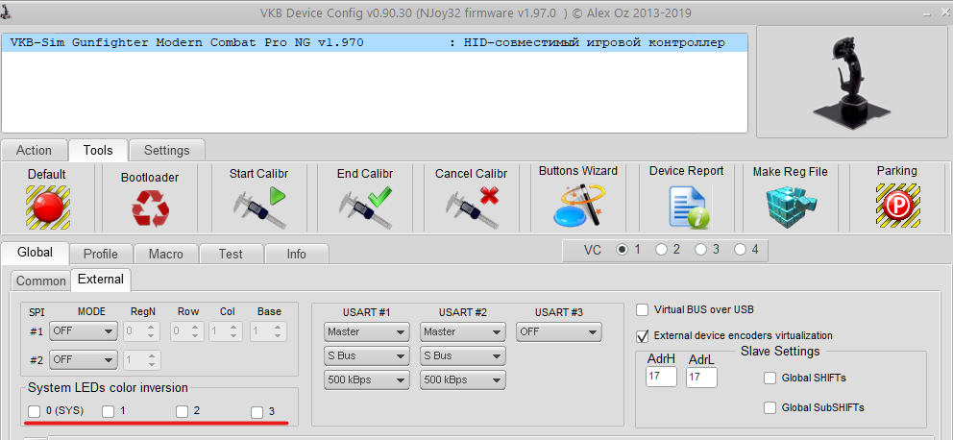Screen dimensions: 953x440
Task: Enable Virtual BUS over USB checkbox
Action: (643, 310)
